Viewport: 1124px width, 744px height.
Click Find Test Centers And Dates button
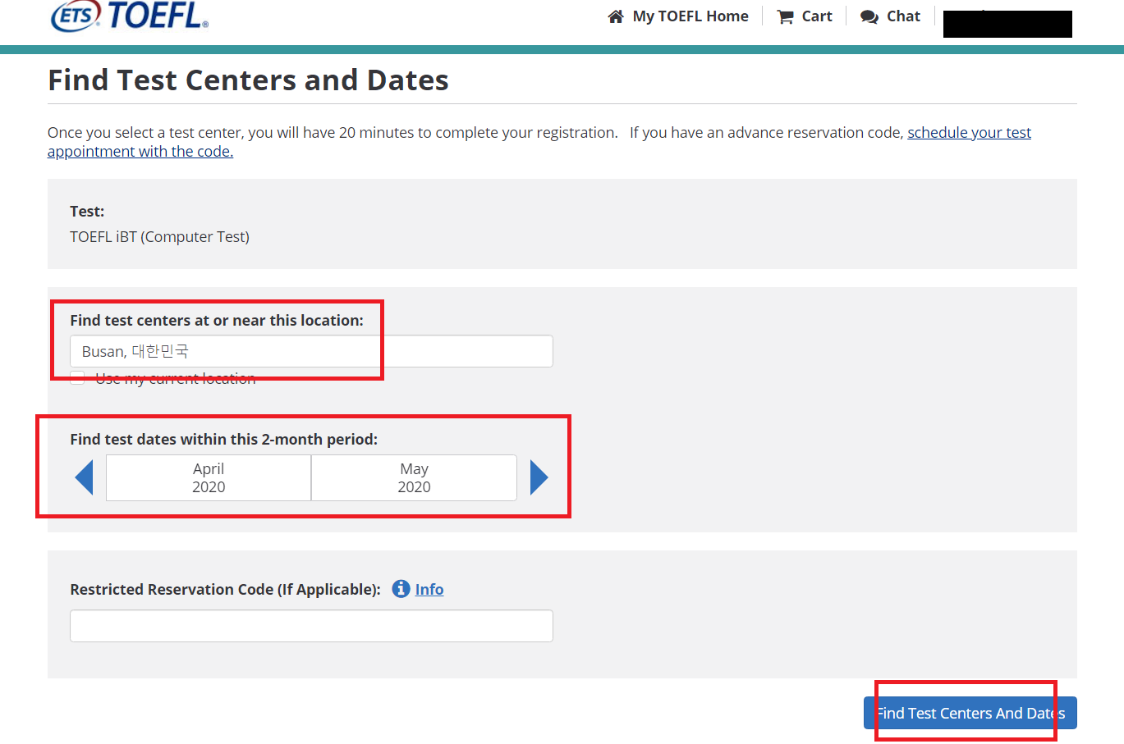(x=970, y=713)
